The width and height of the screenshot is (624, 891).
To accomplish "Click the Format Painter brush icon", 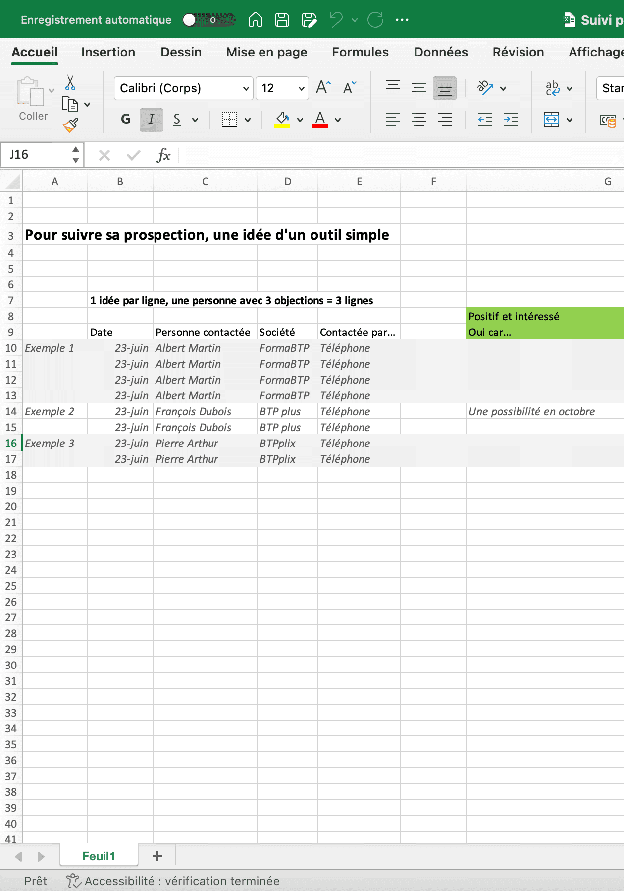I will click(x=70, y=125).
